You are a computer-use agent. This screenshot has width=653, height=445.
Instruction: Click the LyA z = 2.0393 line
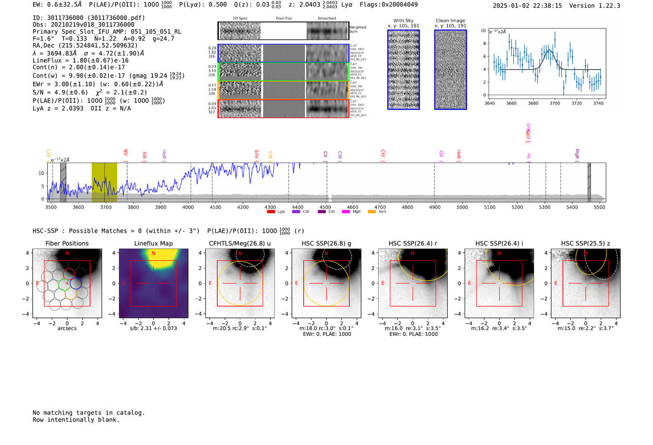click(82, 108)
